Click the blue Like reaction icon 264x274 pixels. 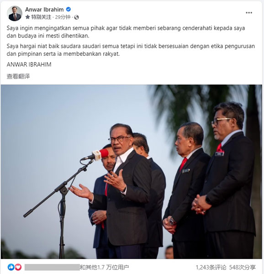pyautogui.click(x=11, y=267)
